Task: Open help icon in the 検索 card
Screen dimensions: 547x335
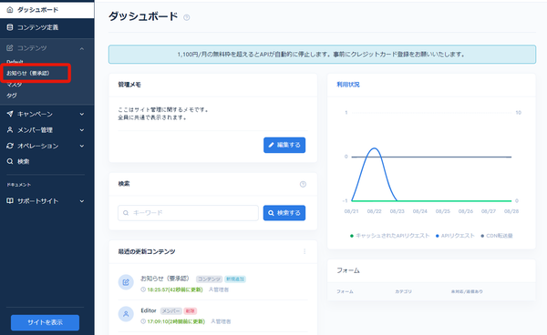Action: tap(303, 184)
